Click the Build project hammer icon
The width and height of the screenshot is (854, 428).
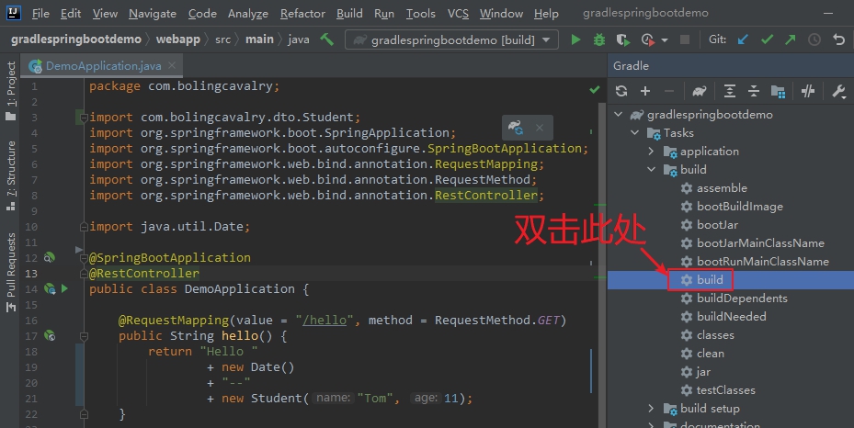[326, 39]
